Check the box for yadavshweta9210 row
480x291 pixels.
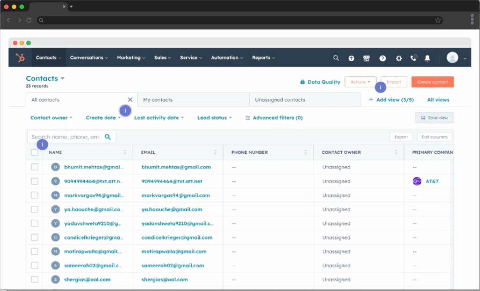click(x=35, y=223)
